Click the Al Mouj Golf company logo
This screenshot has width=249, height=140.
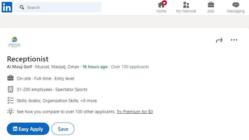pos(14,42)
